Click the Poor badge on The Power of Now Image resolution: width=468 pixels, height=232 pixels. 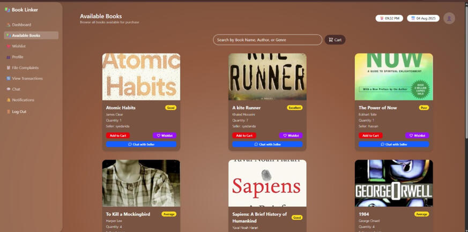pyautogui.click(x=424, y=108)
